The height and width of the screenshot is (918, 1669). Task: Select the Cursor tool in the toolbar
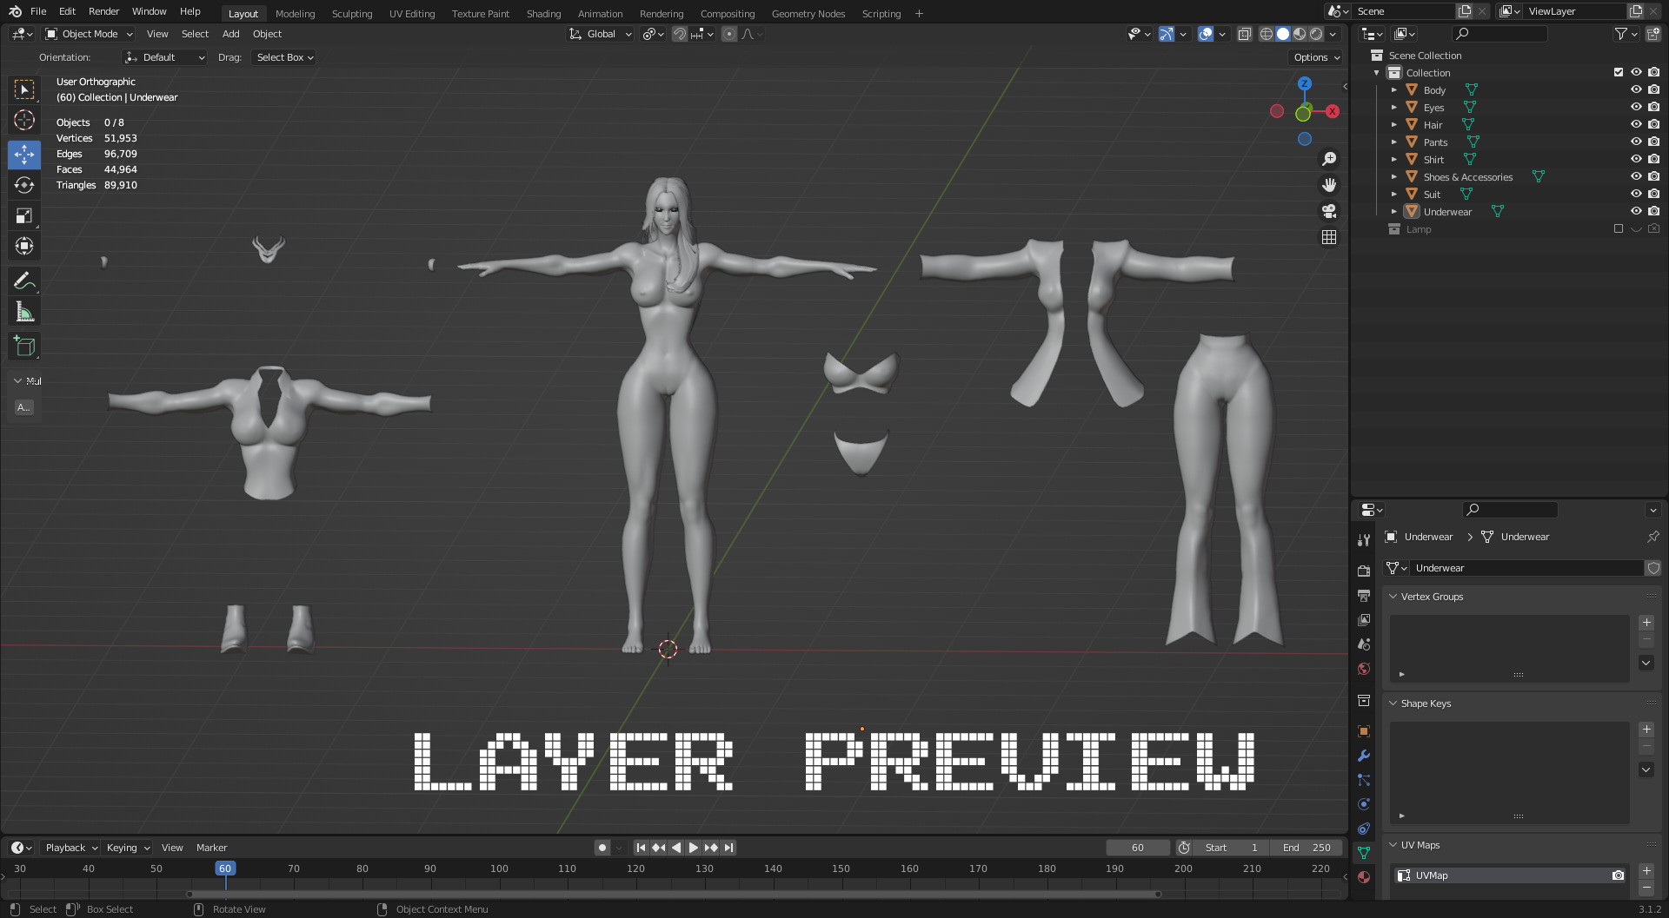[x=24, y=120]
